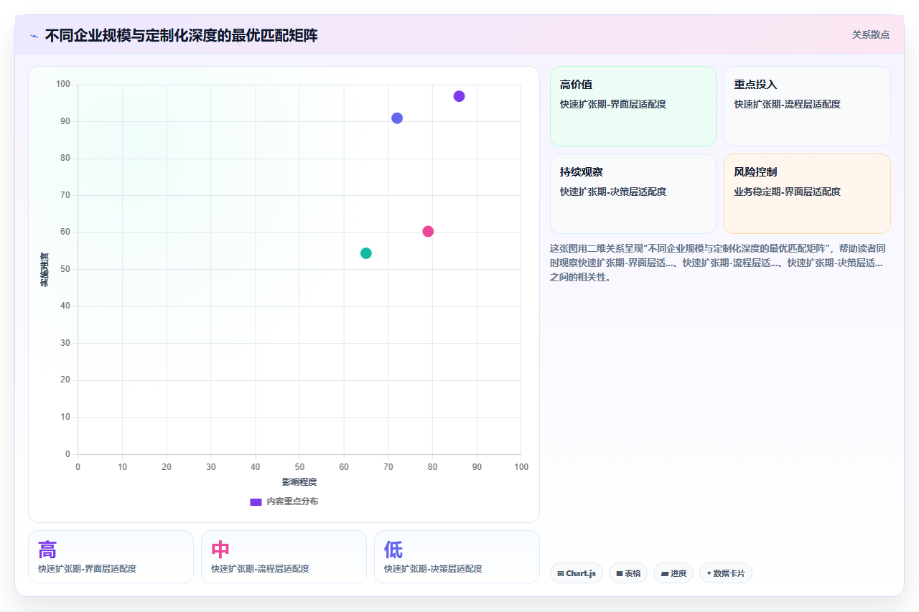Click the pink scatter point near 60
Image resolution: width=919 pixels, height=612 pixels.
(x=428, y=231)
